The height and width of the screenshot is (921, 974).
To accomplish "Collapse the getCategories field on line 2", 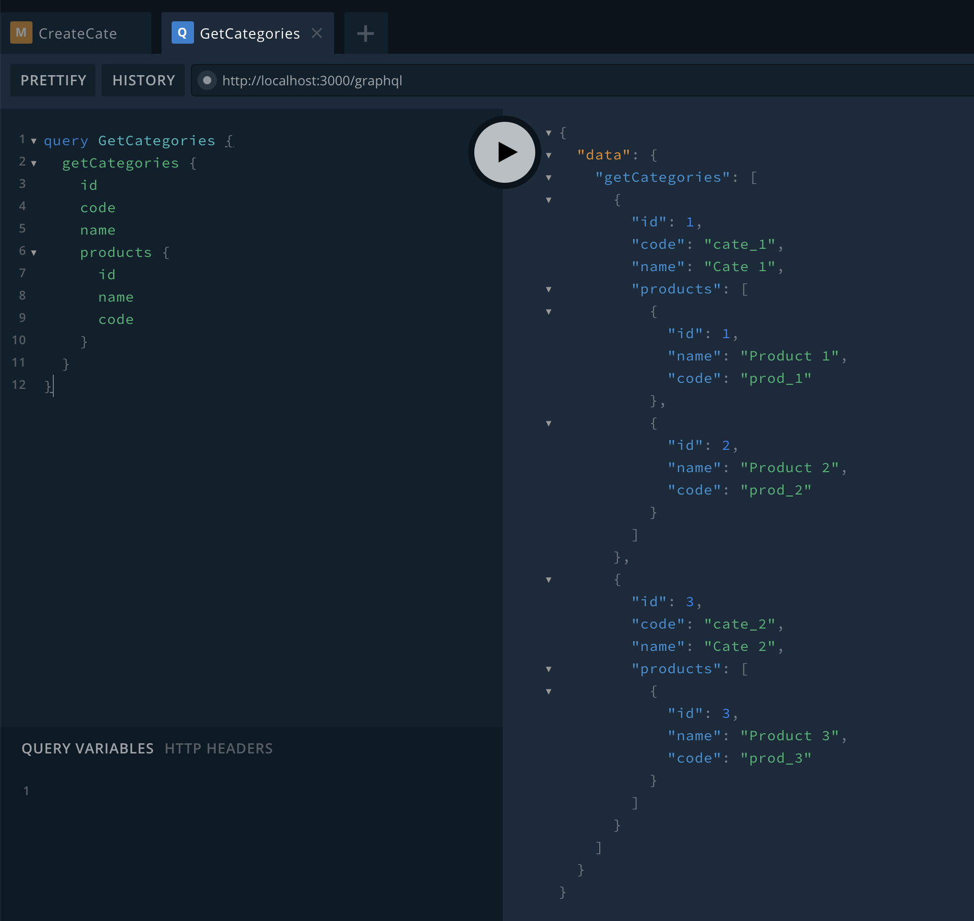I will [34, 163].
